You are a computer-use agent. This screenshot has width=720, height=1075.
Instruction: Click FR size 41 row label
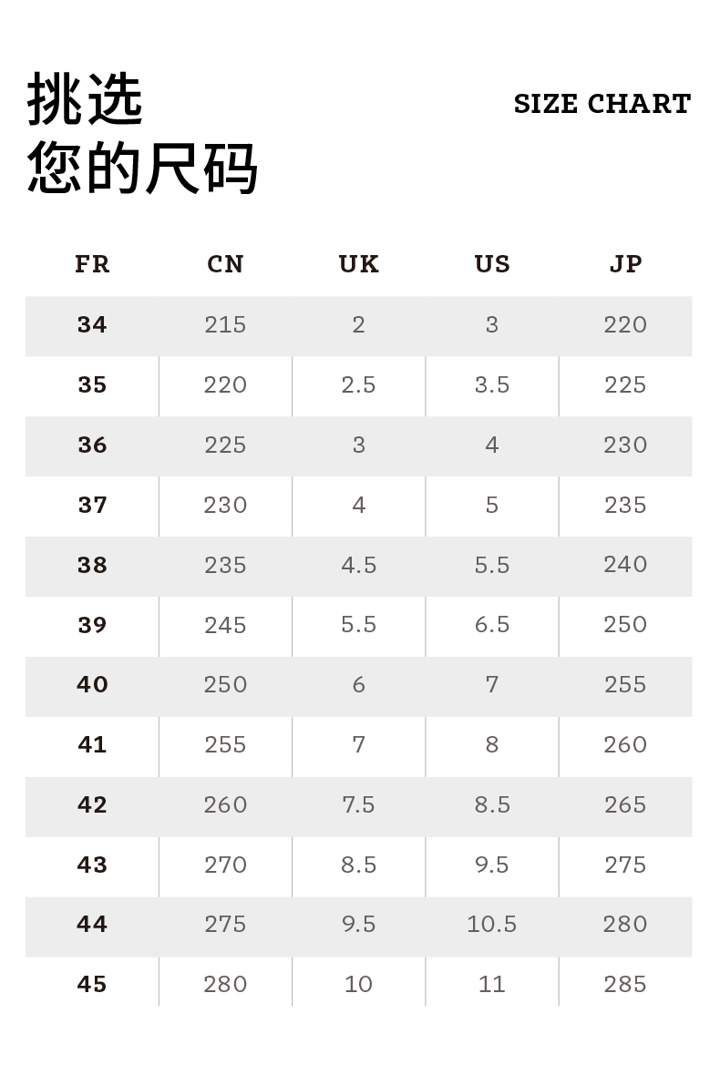pos(92,745)
